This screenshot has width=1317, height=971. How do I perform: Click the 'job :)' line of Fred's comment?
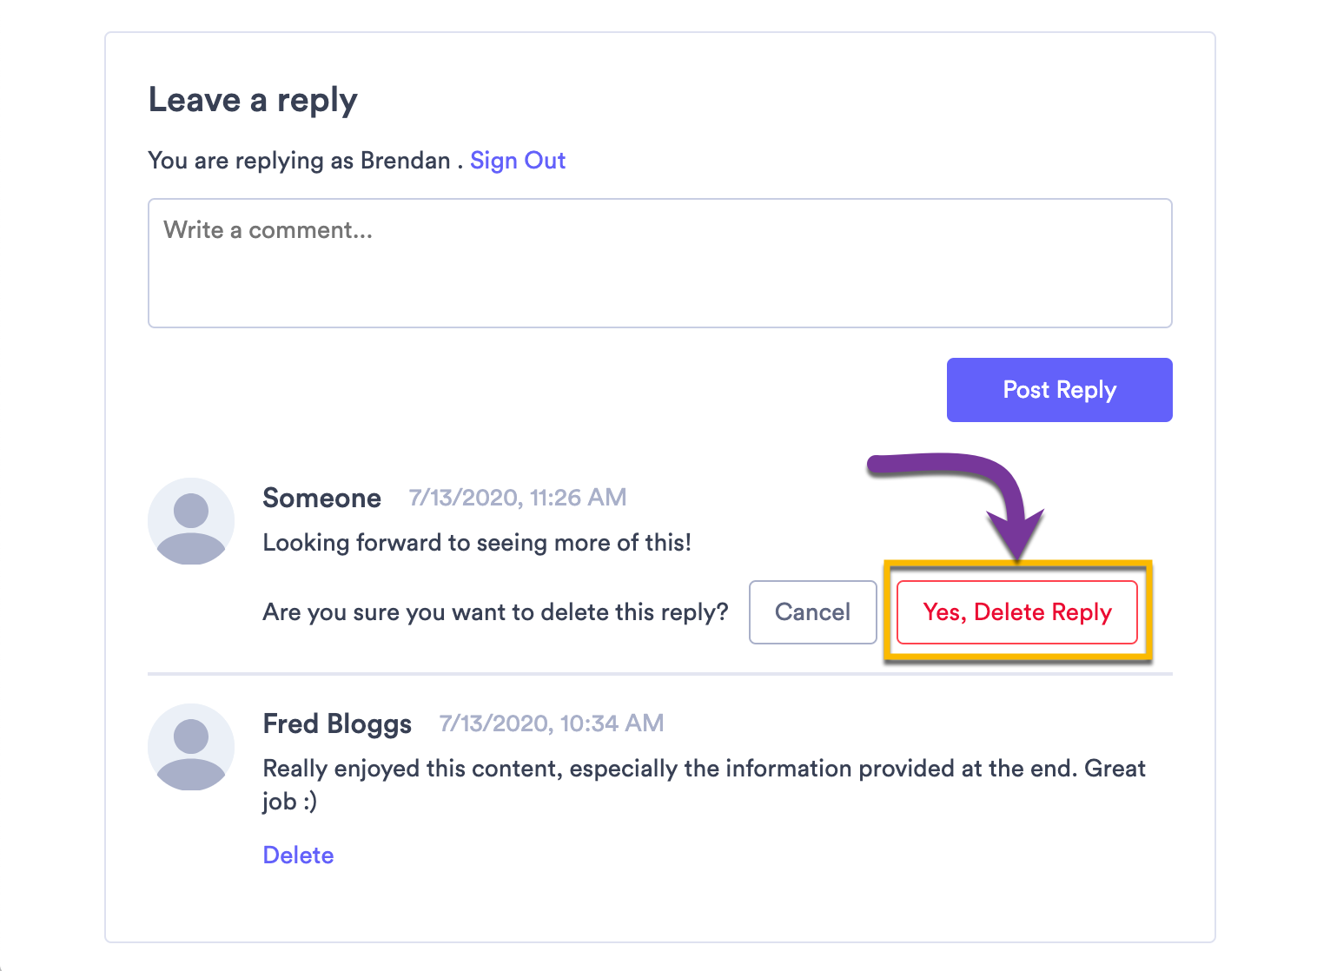[289, 802]
